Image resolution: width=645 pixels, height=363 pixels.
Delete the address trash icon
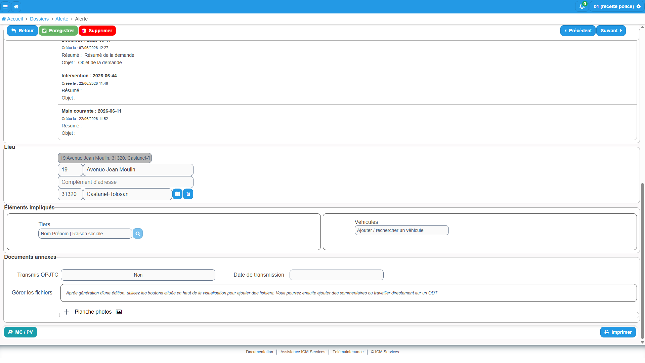coord(188,194)
